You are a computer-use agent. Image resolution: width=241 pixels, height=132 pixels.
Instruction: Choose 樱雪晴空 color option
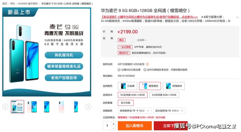(150, 86)
